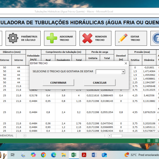Select the cell showing 0,0198143
This screenshot has width=159, height=159.
107,101
